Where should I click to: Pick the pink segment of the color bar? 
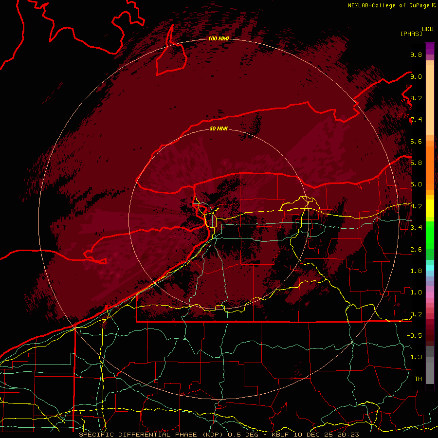pos(430,295)
